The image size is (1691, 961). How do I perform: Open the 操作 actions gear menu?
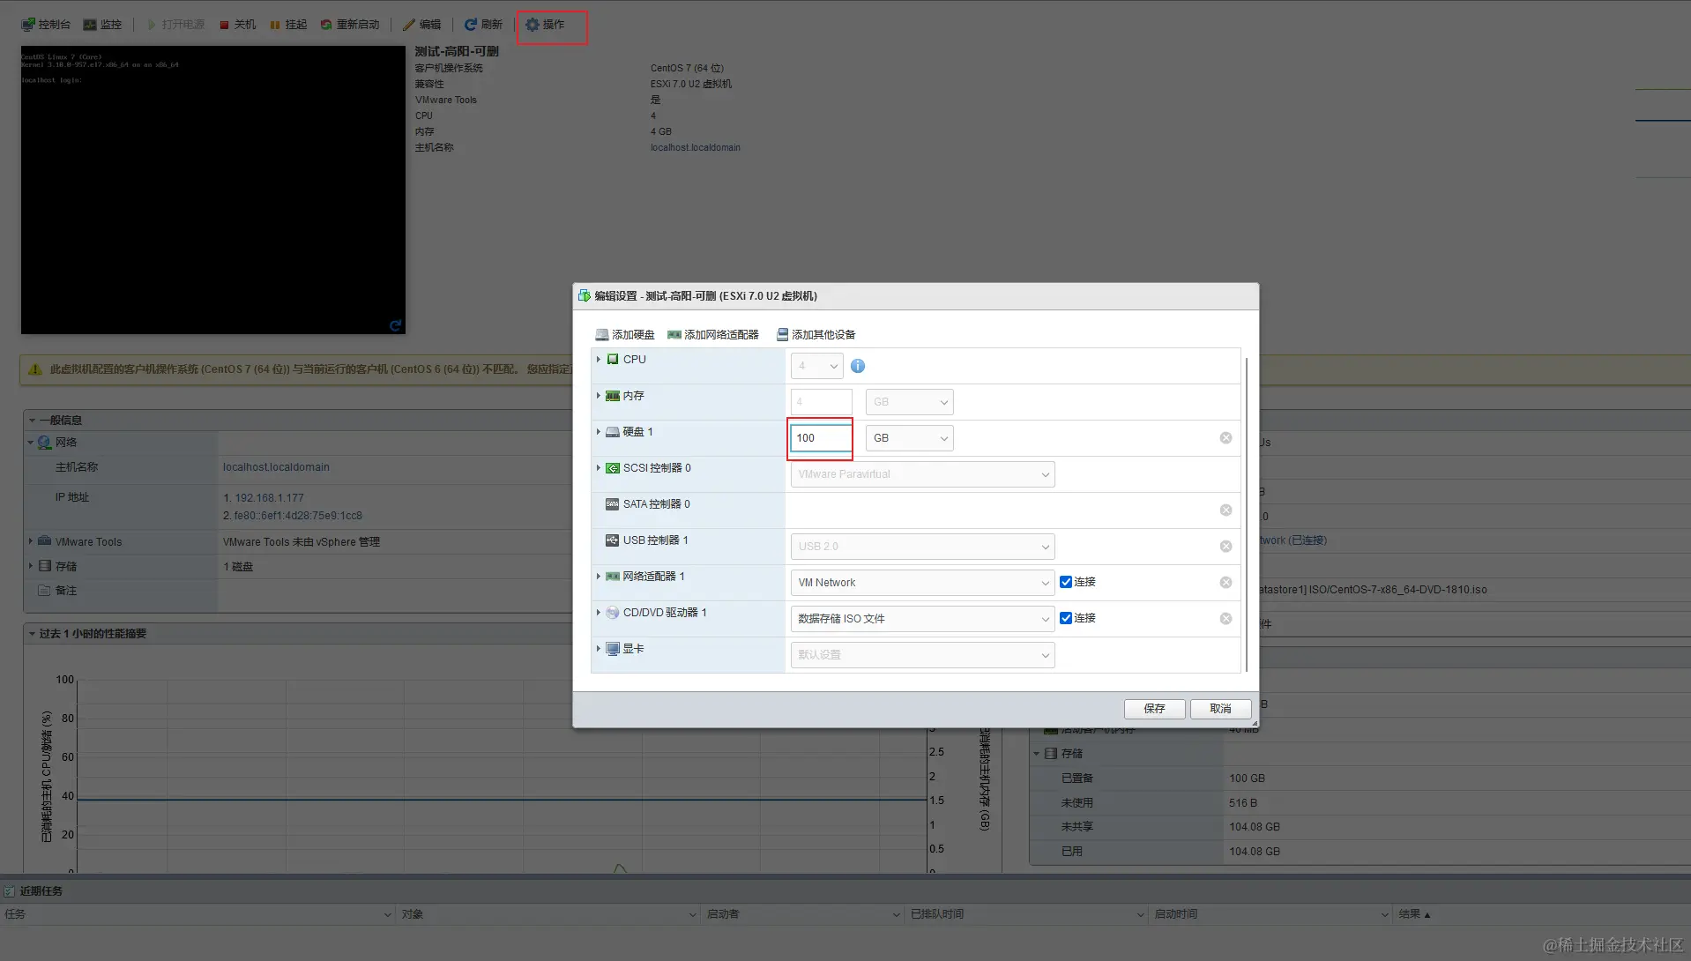(546, 25)
